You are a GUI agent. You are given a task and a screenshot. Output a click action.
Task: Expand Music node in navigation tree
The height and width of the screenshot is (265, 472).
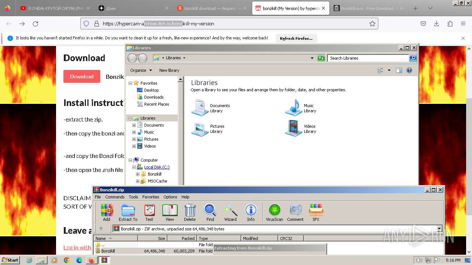[x=134, y=132]
